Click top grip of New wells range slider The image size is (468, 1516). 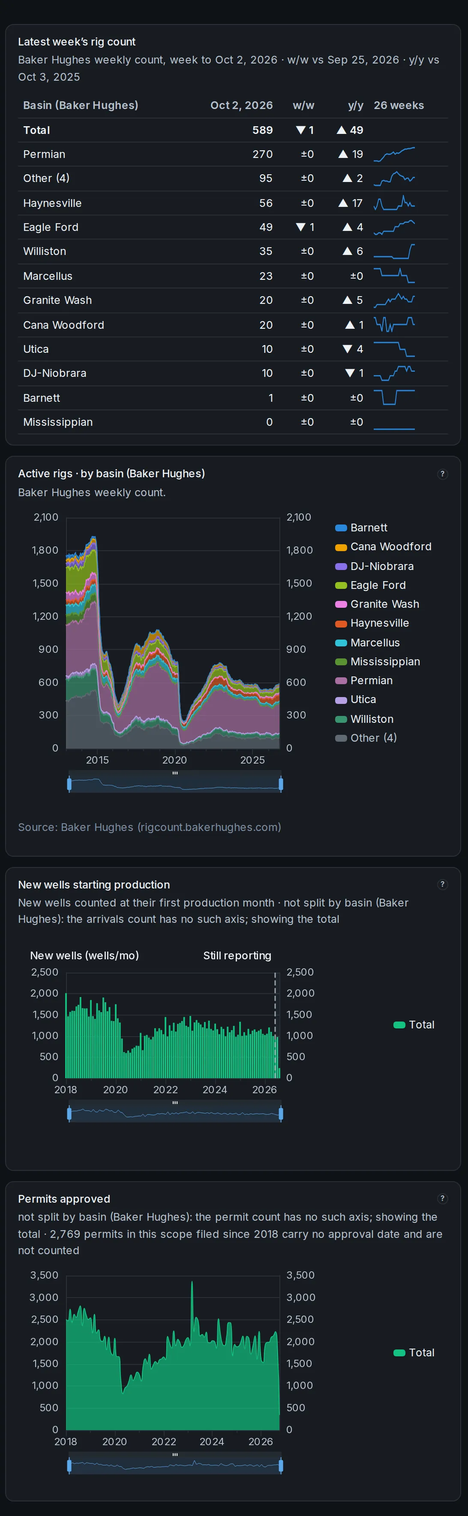click(175, 1102)
